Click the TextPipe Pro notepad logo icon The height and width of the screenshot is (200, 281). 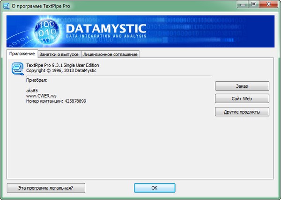pos(18,69)
